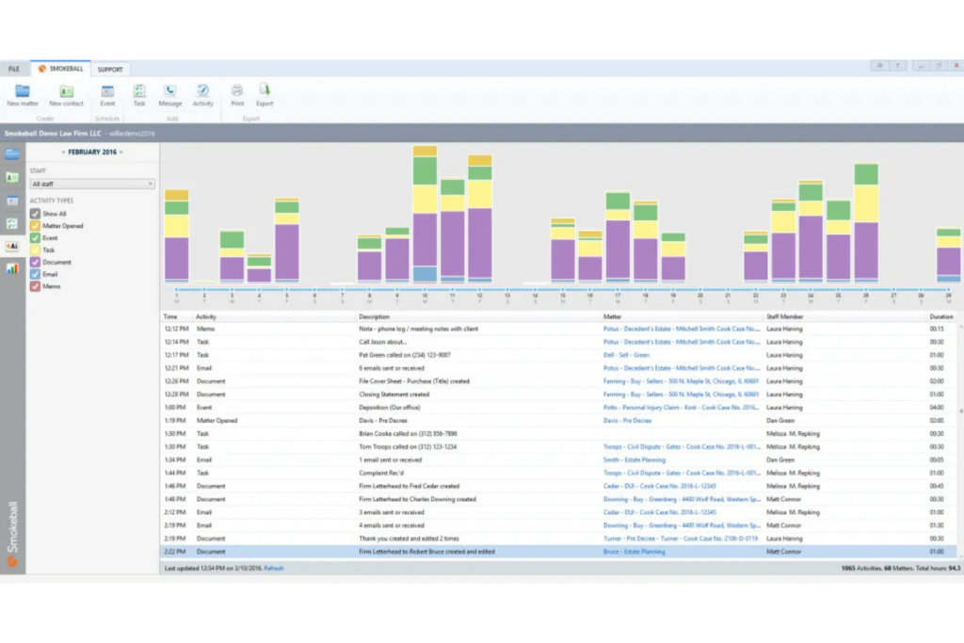The height and width of the screenshot is (643, 964).
Task: Click the Refresh link in status bar
Action: tap(274, 568)
